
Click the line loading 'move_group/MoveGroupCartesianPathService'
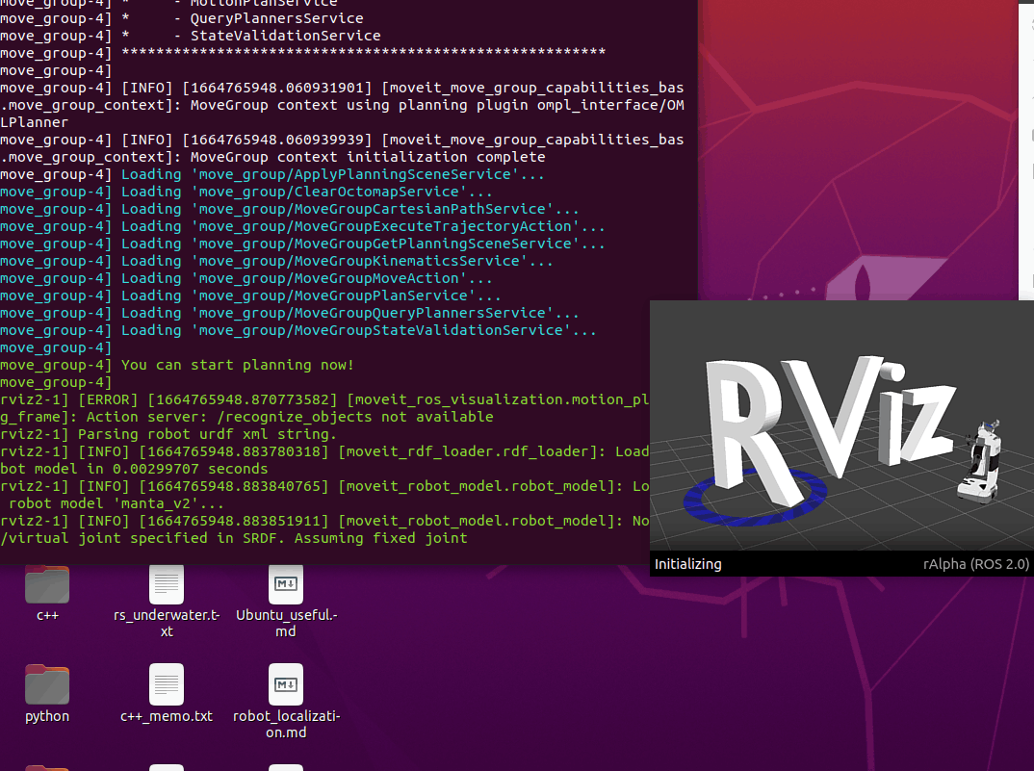click(290, 209)
